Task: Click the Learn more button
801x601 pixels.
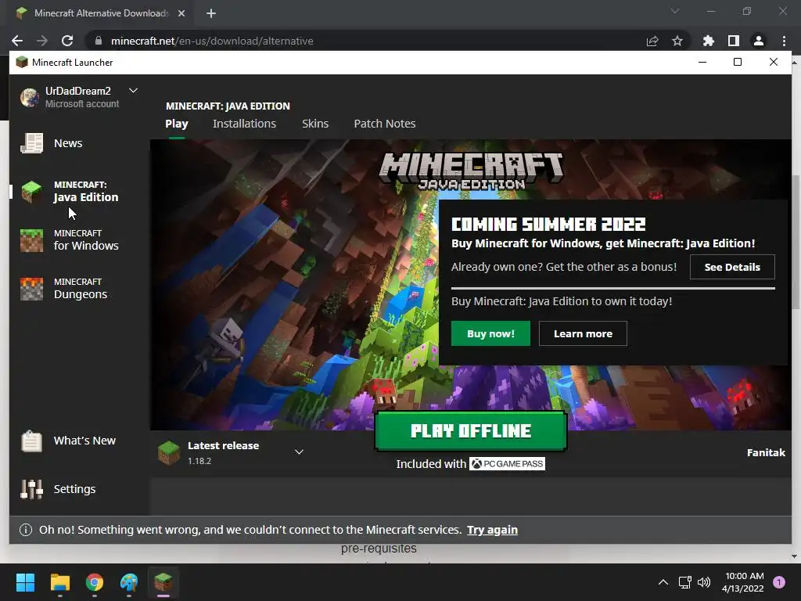Action: (583, 333)
